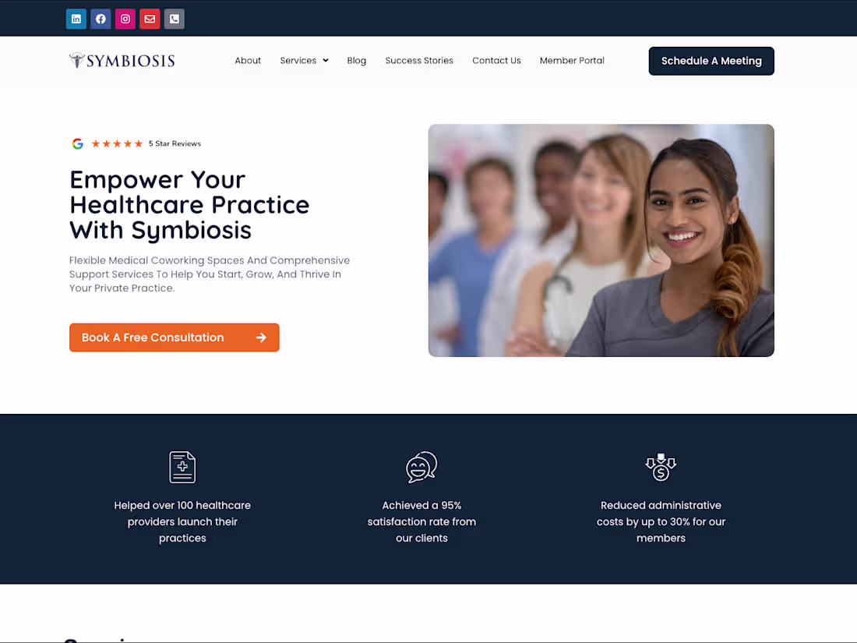857x643 pixels.
Task: Click the medical document icon
Action: (x=182, y=468)
